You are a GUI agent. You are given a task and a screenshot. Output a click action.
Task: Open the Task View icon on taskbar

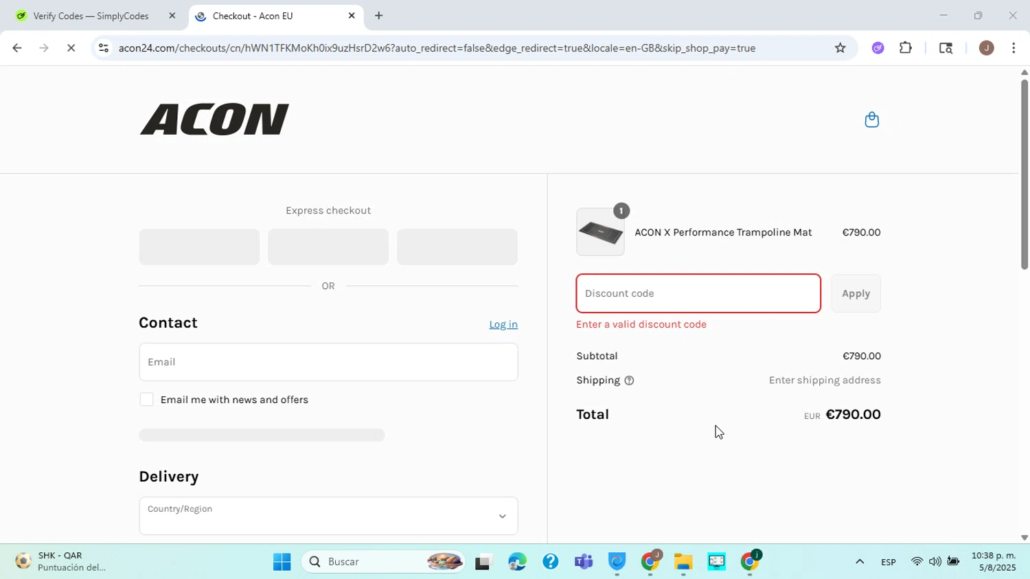coord(483,562)
